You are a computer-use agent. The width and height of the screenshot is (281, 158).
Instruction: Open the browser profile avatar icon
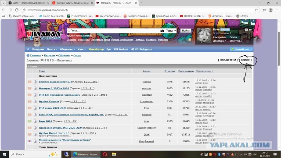270,10
